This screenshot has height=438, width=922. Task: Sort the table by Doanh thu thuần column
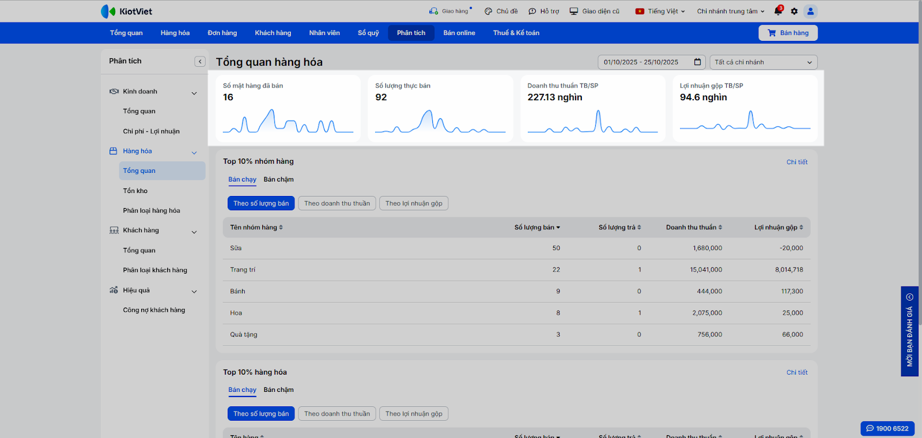693,228
